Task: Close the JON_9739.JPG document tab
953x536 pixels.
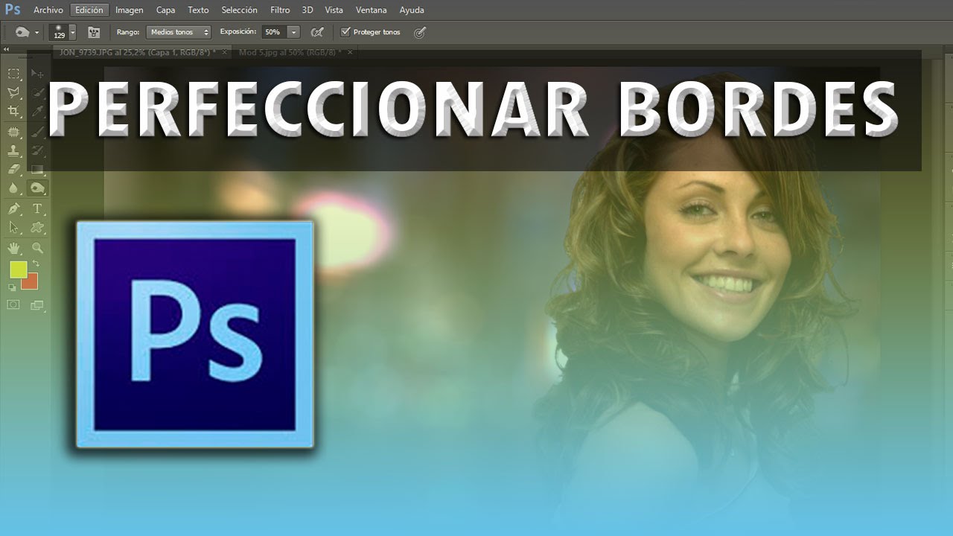Action: tap(225, 52)
